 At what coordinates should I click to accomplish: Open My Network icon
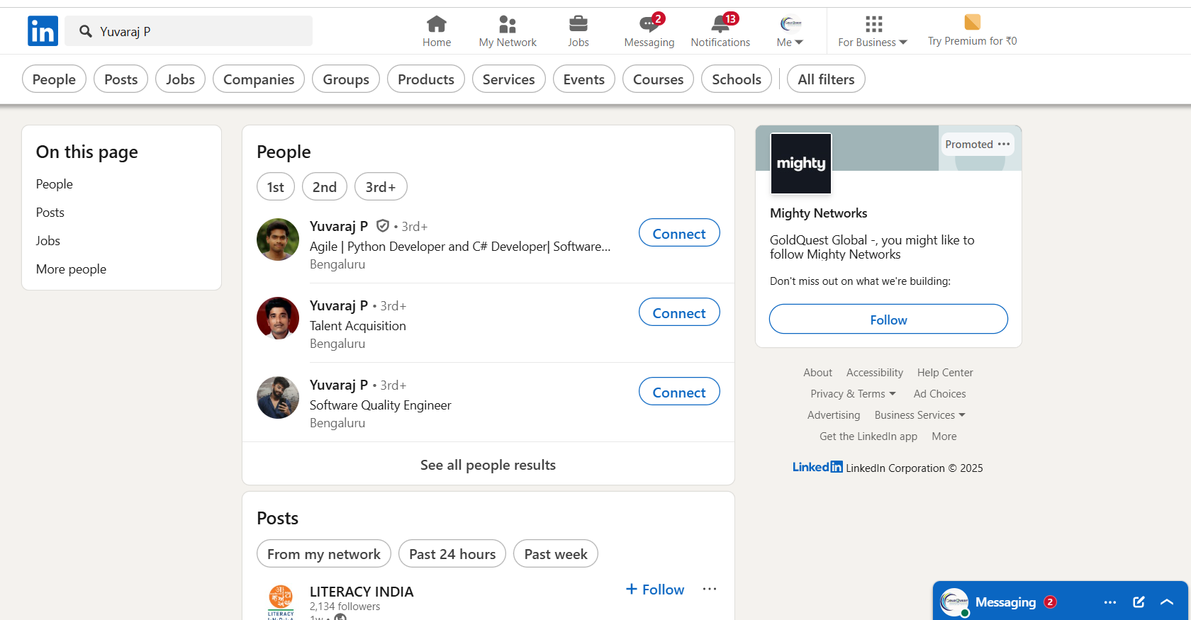coord(508,24)
